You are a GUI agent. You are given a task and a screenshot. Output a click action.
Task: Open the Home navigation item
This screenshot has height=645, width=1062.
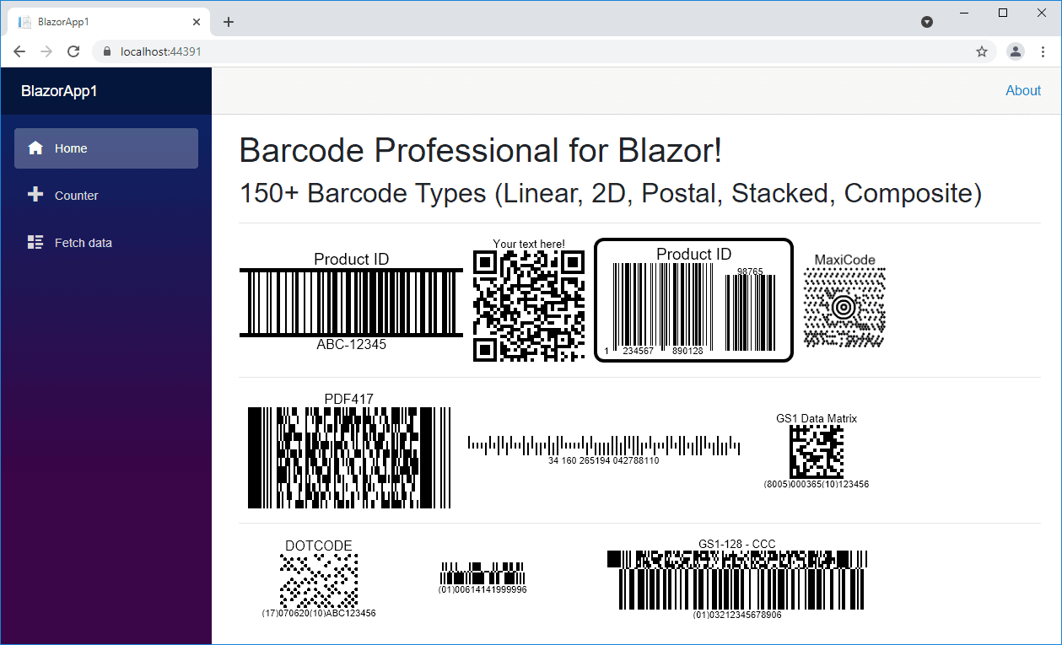[x=106, y=148]
